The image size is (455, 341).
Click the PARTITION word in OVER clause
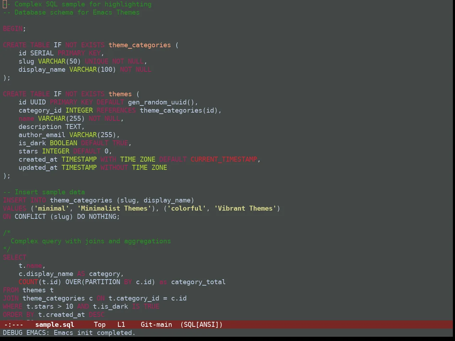tap(102, 282)
